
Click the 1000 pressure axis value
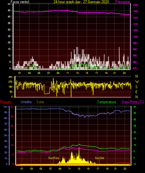tap(135, 37)
